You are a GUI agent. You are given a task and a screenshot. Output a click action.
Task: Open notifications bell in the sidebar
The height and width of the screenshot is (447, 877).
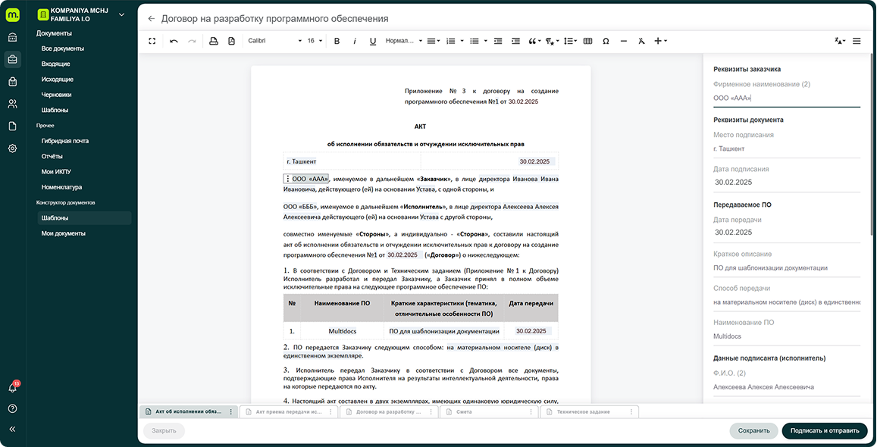(x=12, y=387)
